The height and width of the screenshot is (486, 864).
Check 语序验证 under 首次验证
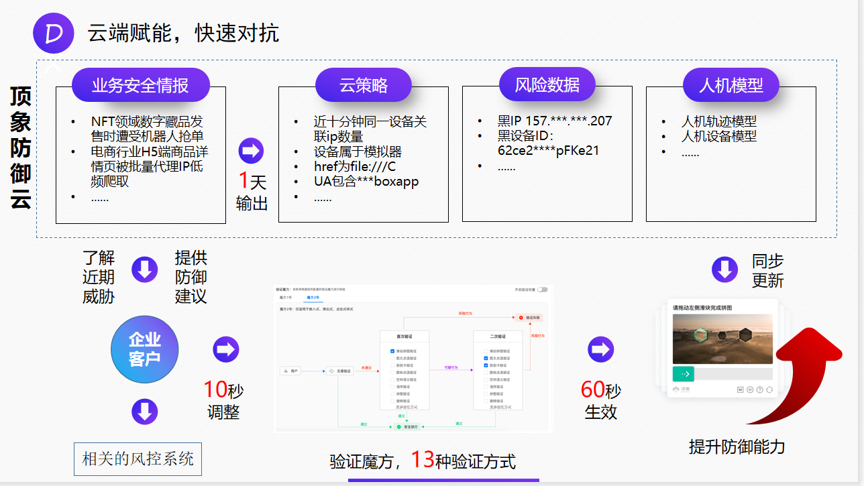392,387
